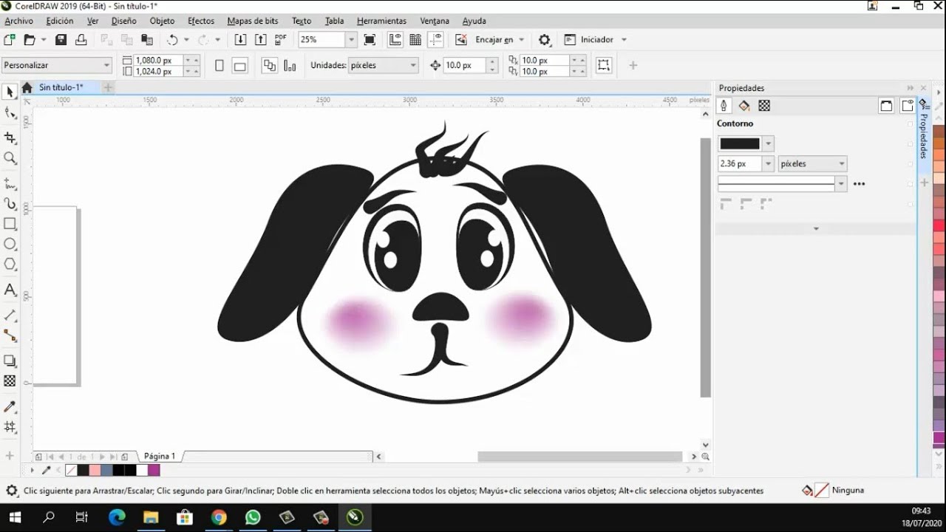
Task: Choose the Crop tool
Action: pos(10,137)
